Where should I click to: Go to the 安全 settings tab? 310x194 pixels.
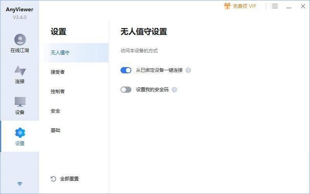[55, 111]
